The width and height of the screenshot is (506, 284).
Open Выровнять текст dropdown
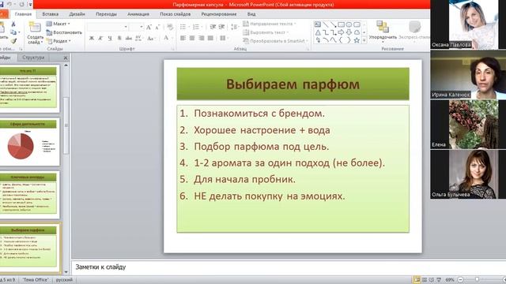(266, 32)
